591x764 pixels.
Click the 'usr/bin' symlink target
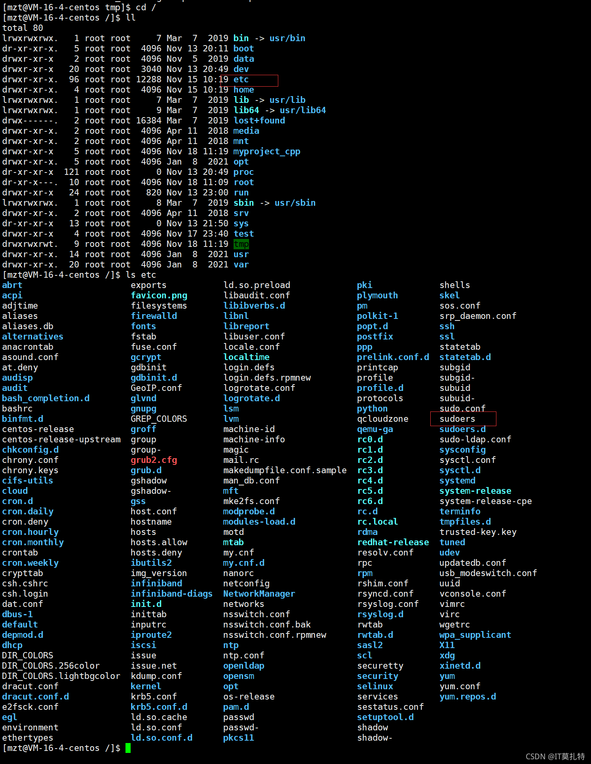(287, 38)
